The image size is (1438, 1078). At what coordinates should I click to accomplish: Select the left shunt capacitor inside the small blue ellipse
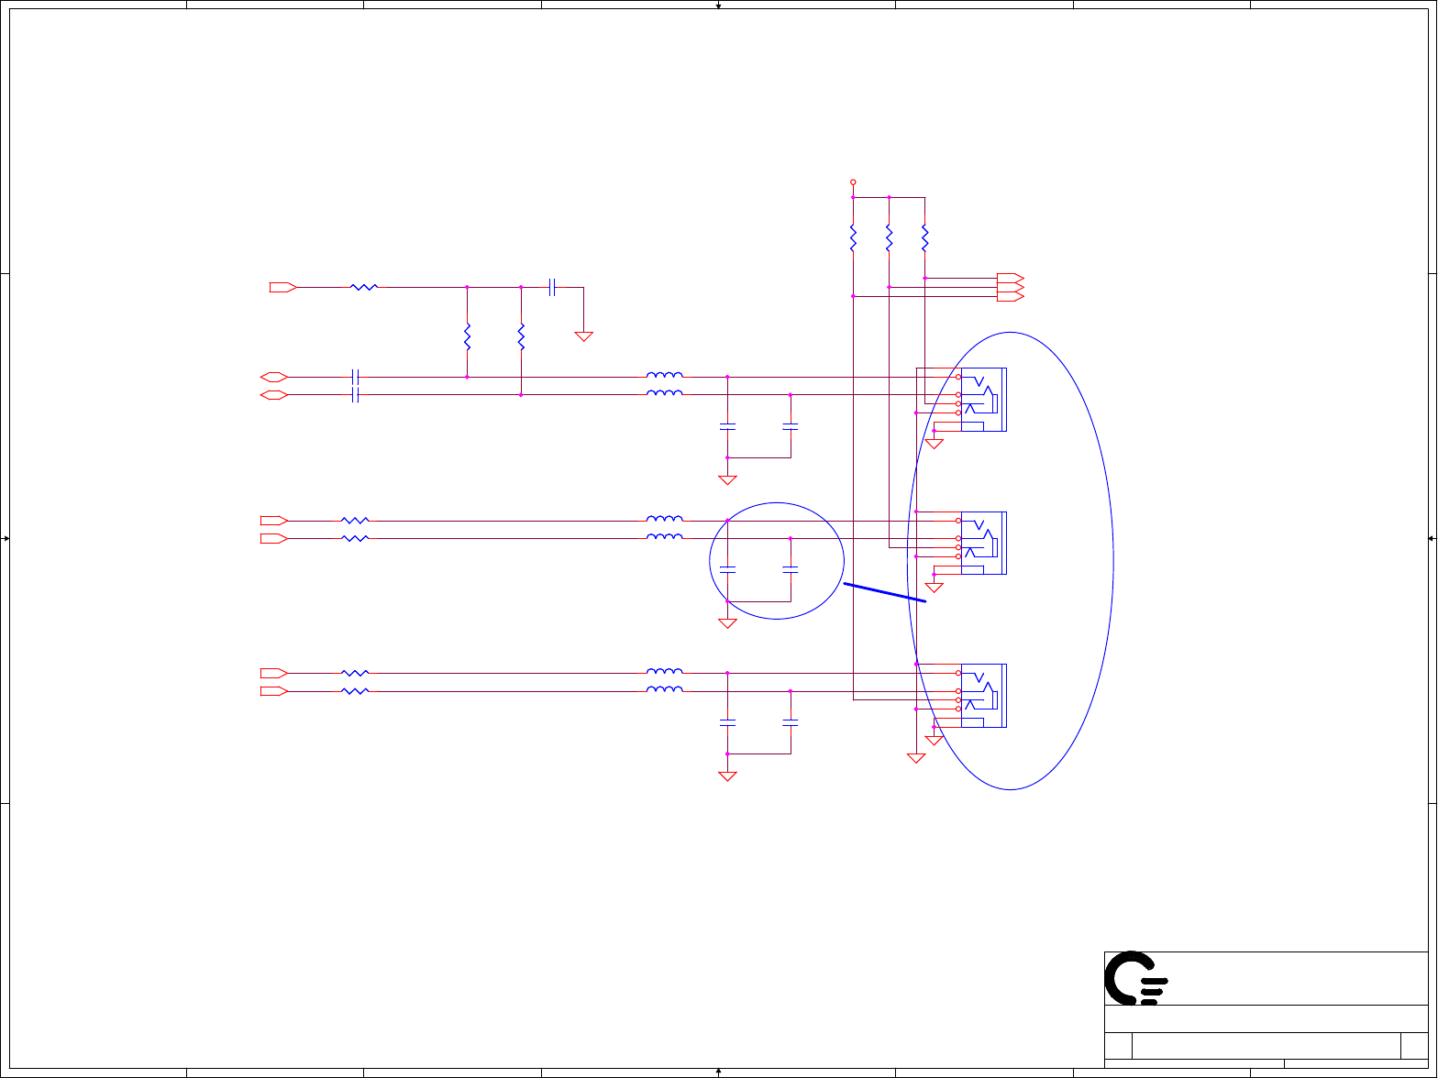point(727,570)
